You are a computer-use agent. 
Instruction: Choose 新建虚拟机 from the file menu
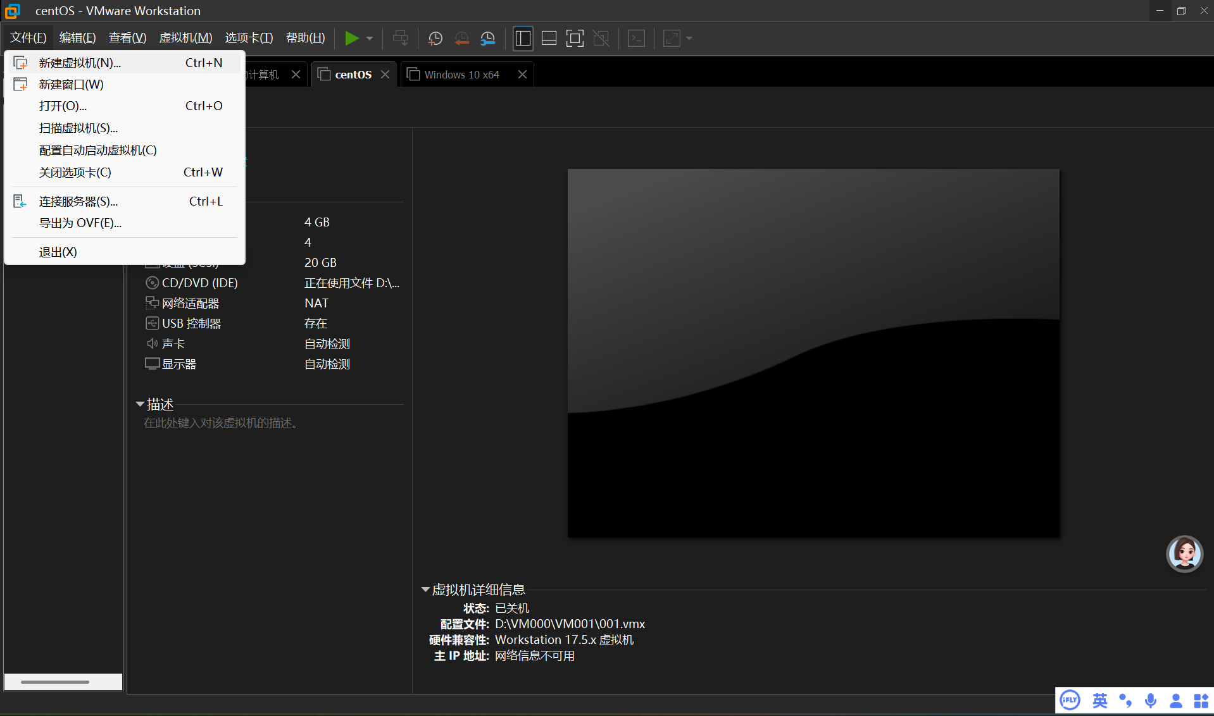tap(125, 63)
